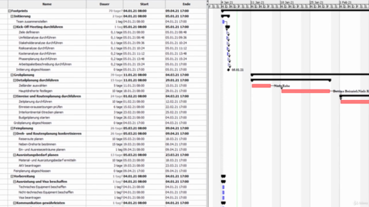
Task: Select the Ziele definieren task
Action: click(29, 32)
